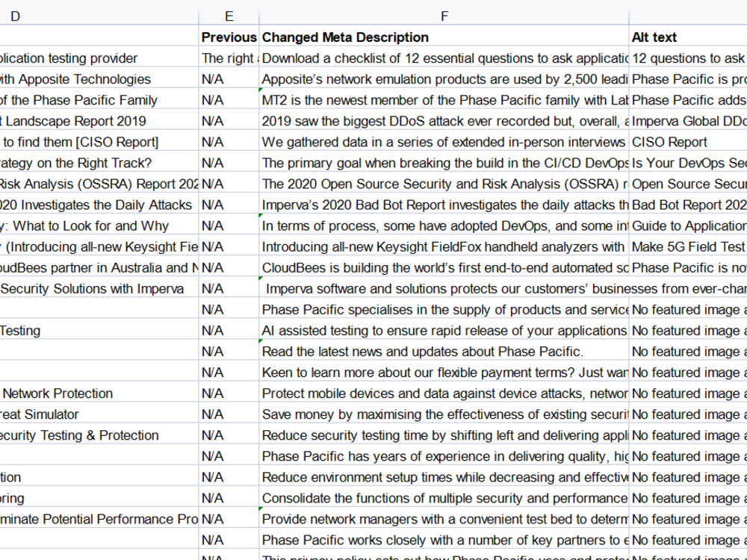Select cell 'Reduce security testing time by shifting'
The height and width of the screenshot is (560, 747).
pos(444,435)
